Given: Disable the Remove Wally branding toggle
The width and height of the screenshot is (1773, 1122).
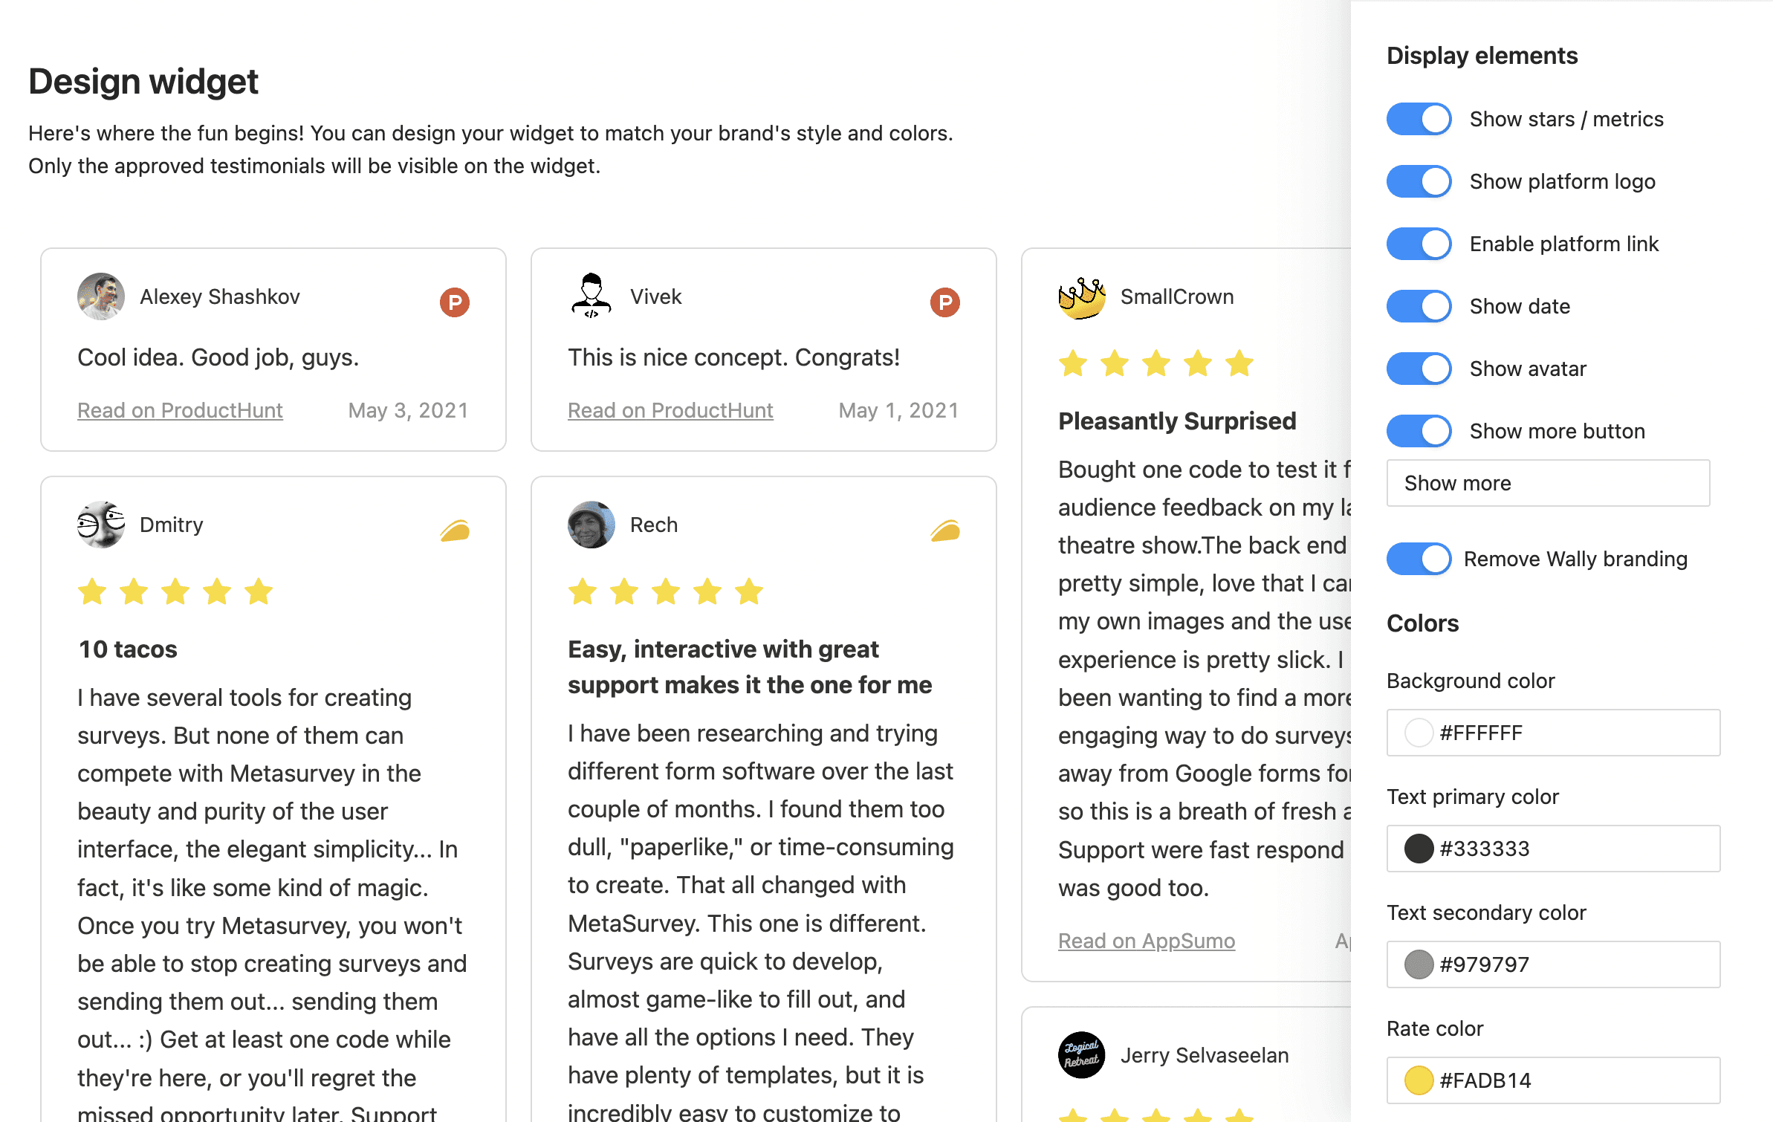Looking at the screenshot, I should pos(1418,559).
